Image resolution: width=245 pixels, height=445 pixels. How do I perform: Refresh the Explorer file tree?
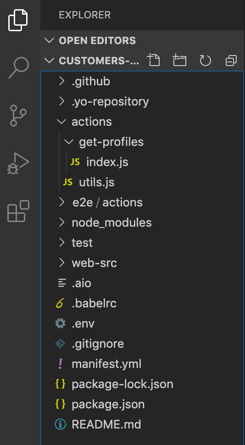pos(205,61)
